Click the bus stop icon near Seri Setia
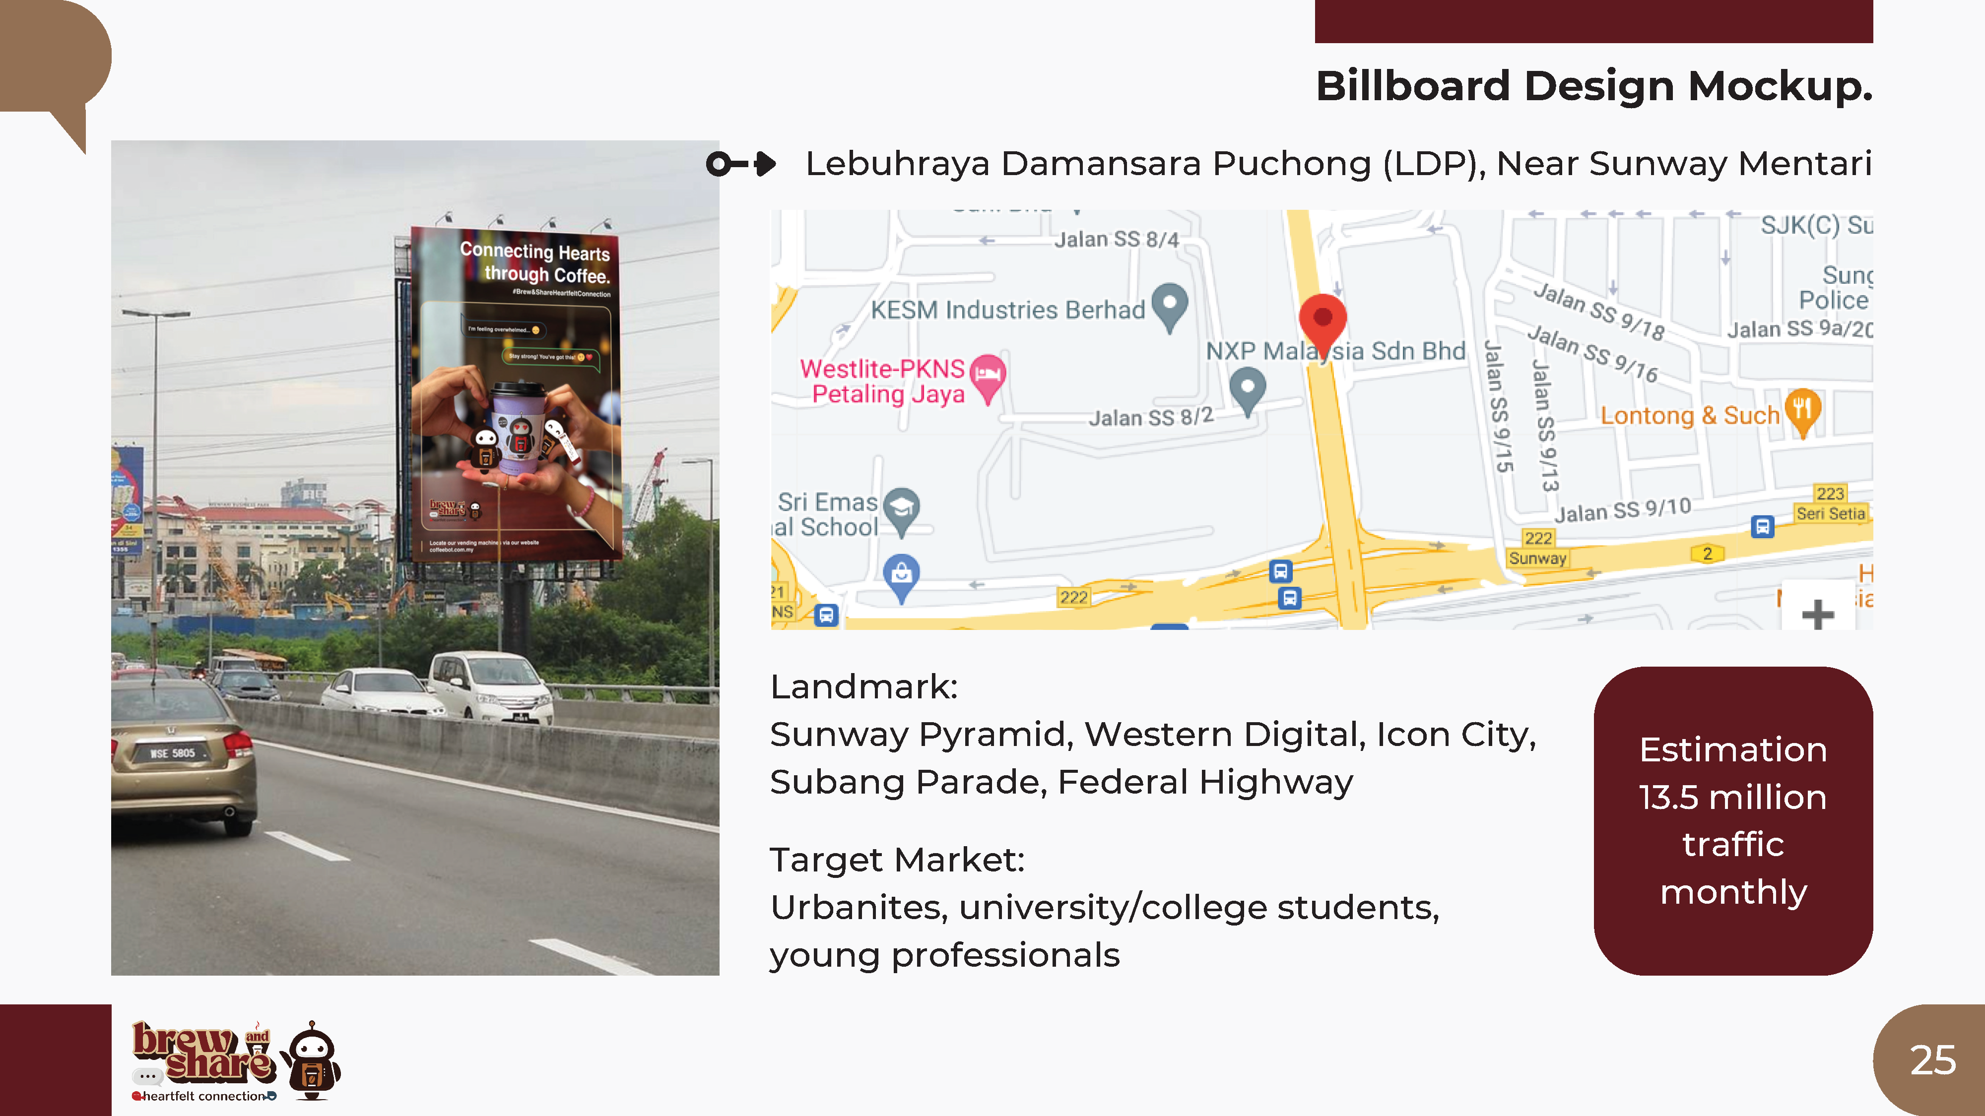1985x1116 pixels. click(x=1762, y=527)
